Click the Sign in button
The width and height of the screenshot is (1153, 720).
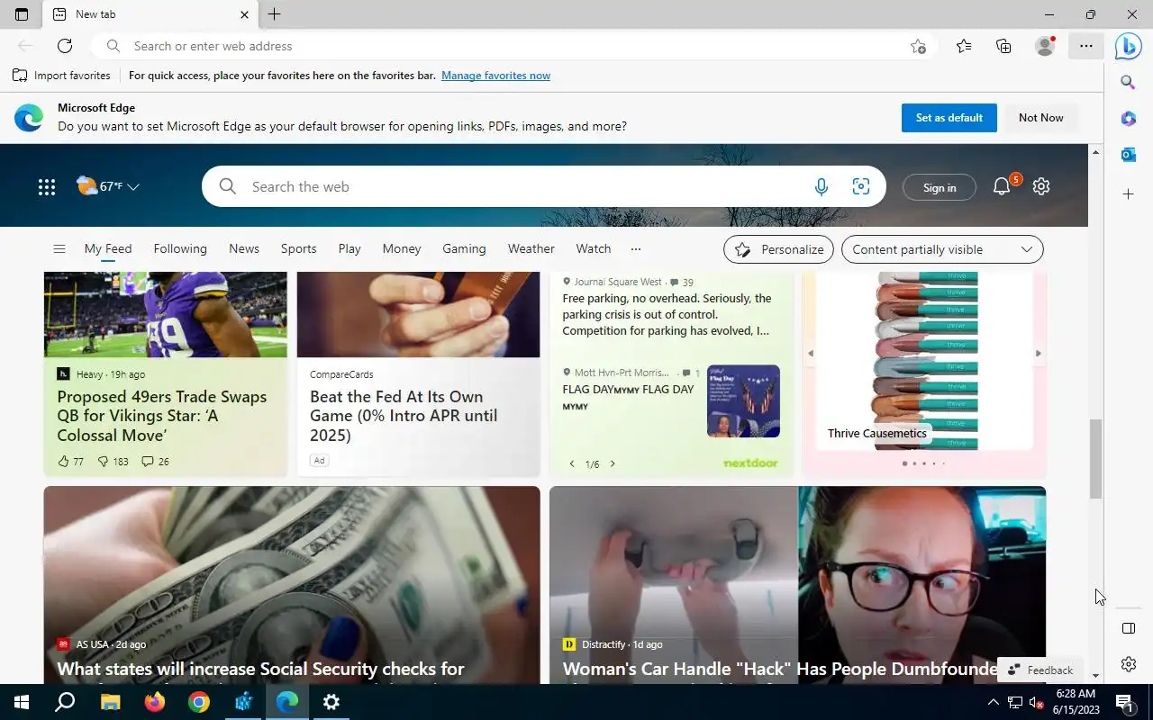tap(940, 187)
